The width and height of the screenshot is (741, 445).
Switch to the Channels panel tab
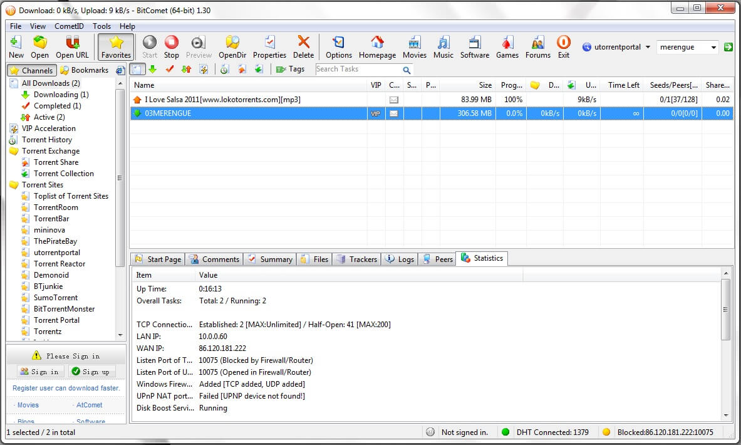(32, 70)
